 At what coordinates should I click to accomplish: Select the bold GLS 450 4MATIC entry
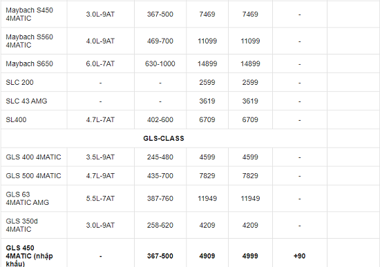(29, 256)
